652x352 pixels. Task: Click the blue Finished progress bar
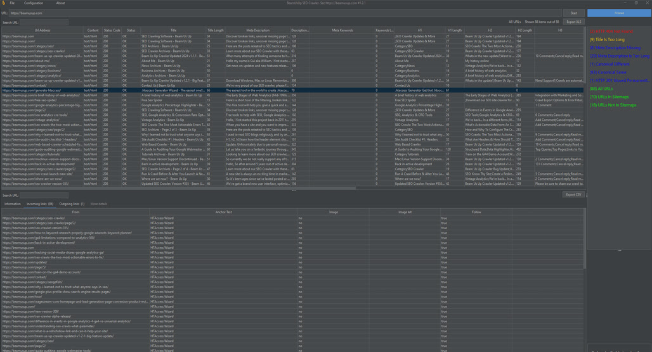point(619,13)
